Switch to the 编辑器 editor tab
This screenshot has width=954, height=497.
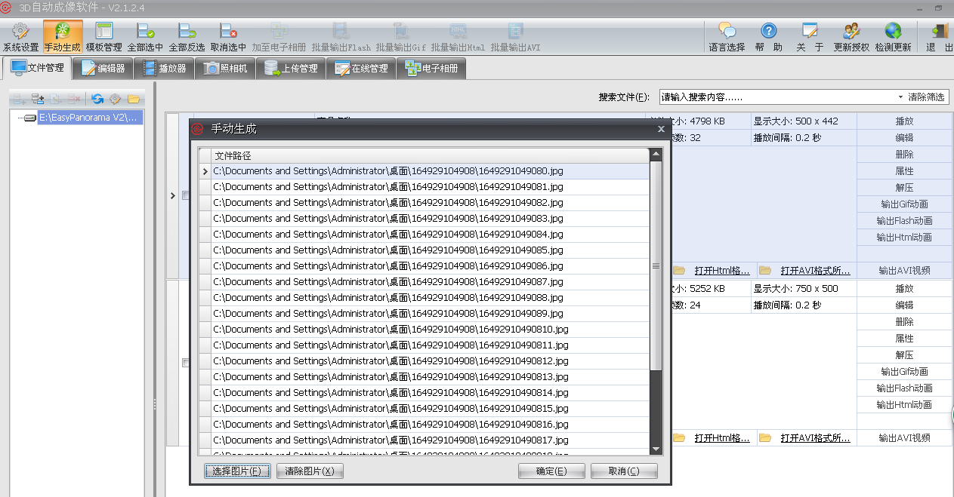pos(103,69)
